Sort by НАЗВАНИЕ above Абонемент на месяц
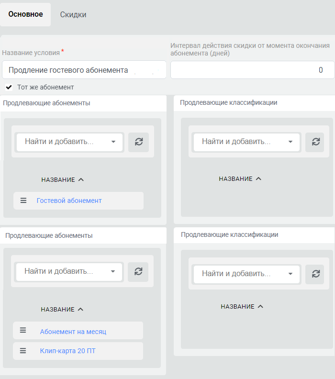 click(x=62, y=309)
